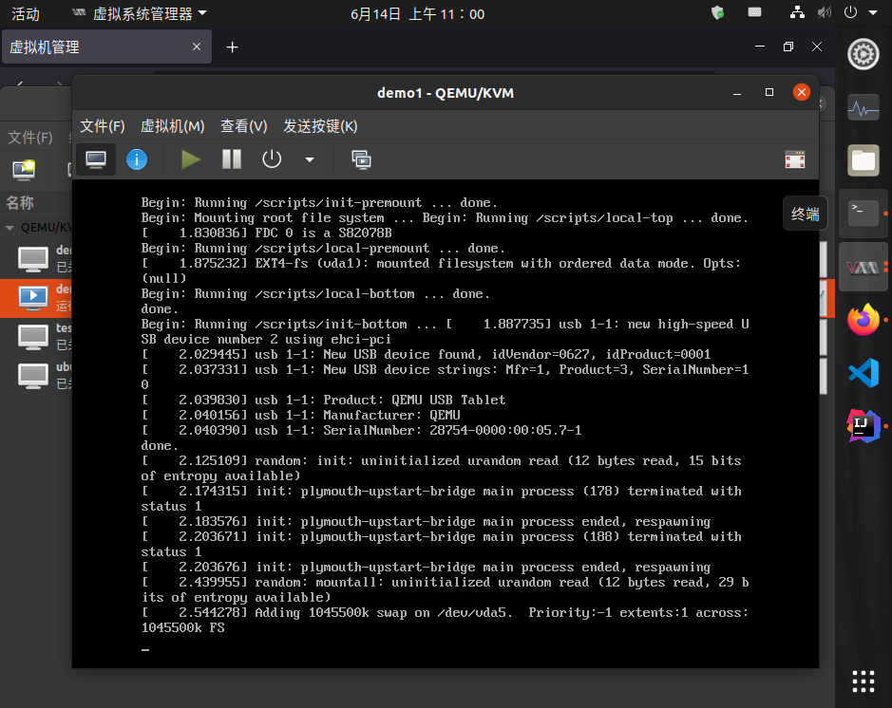Select the first stopped de VM row
Image resolution: width=892 pixels, height=708 pixels.
[x=36, y=259]
